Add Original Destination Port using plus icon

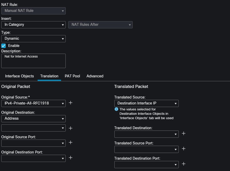coord(71,158)
